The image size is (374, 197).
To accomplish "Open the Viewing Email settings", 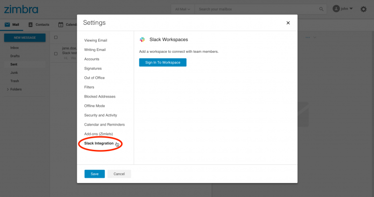I will point(96,40).
